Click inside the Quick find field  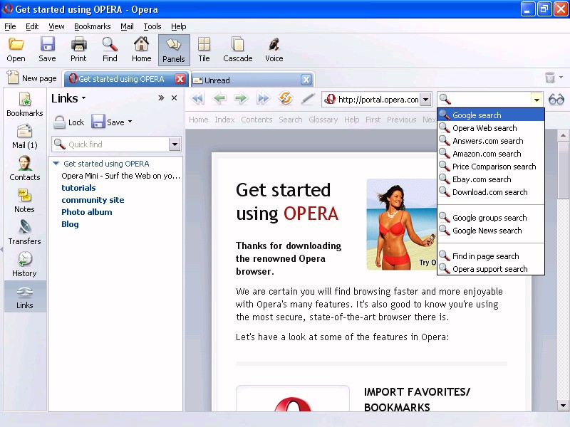pyautogui.click(x=114, y=144)
